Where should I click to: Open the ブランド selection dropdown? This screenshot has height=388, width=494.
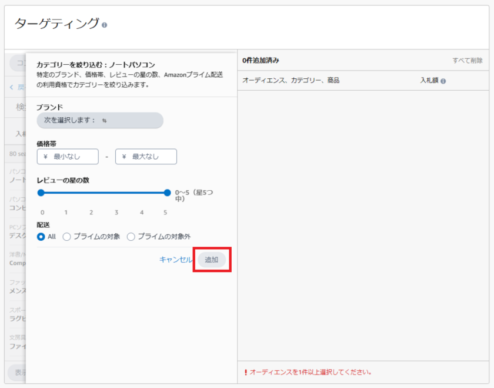tap(99, 120)
